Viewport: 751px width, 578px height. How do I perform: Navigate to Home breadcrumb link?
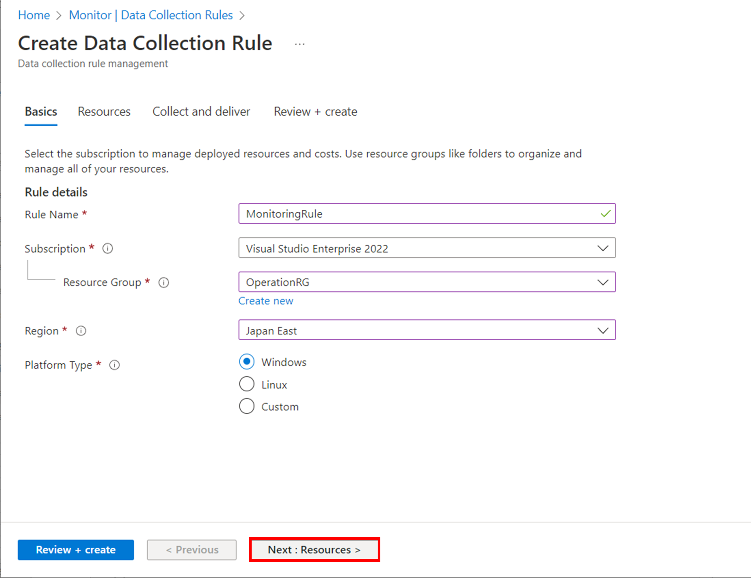(x=34, y=15)
